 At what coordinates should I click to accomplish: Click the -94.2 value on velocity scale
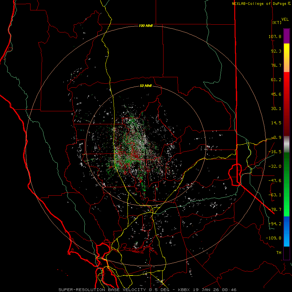pyautogui.click(x=275, y=224)
